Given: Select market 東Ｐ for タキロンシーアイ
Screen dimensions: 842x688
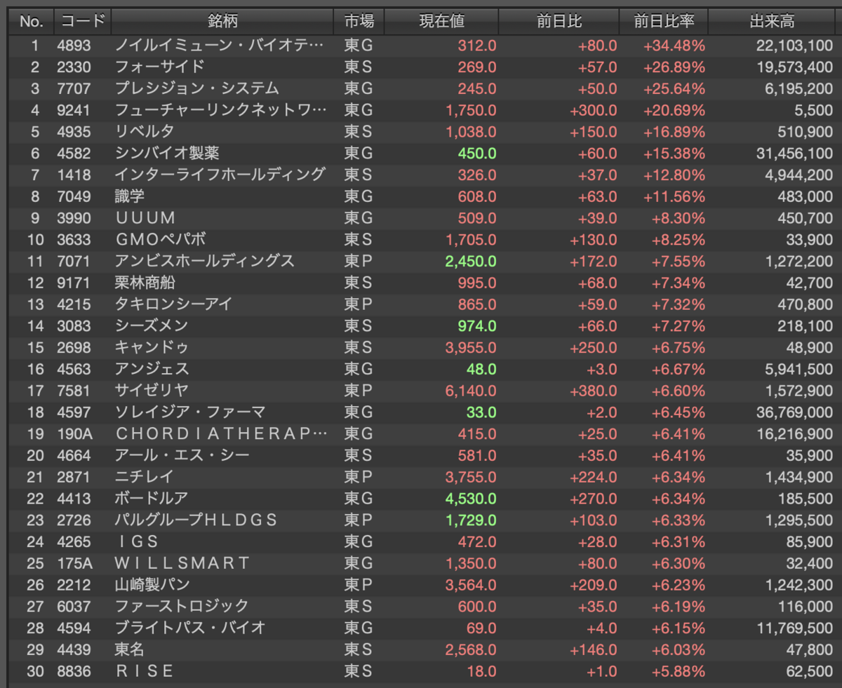Looking at the screenshot, I should [358, 304].
